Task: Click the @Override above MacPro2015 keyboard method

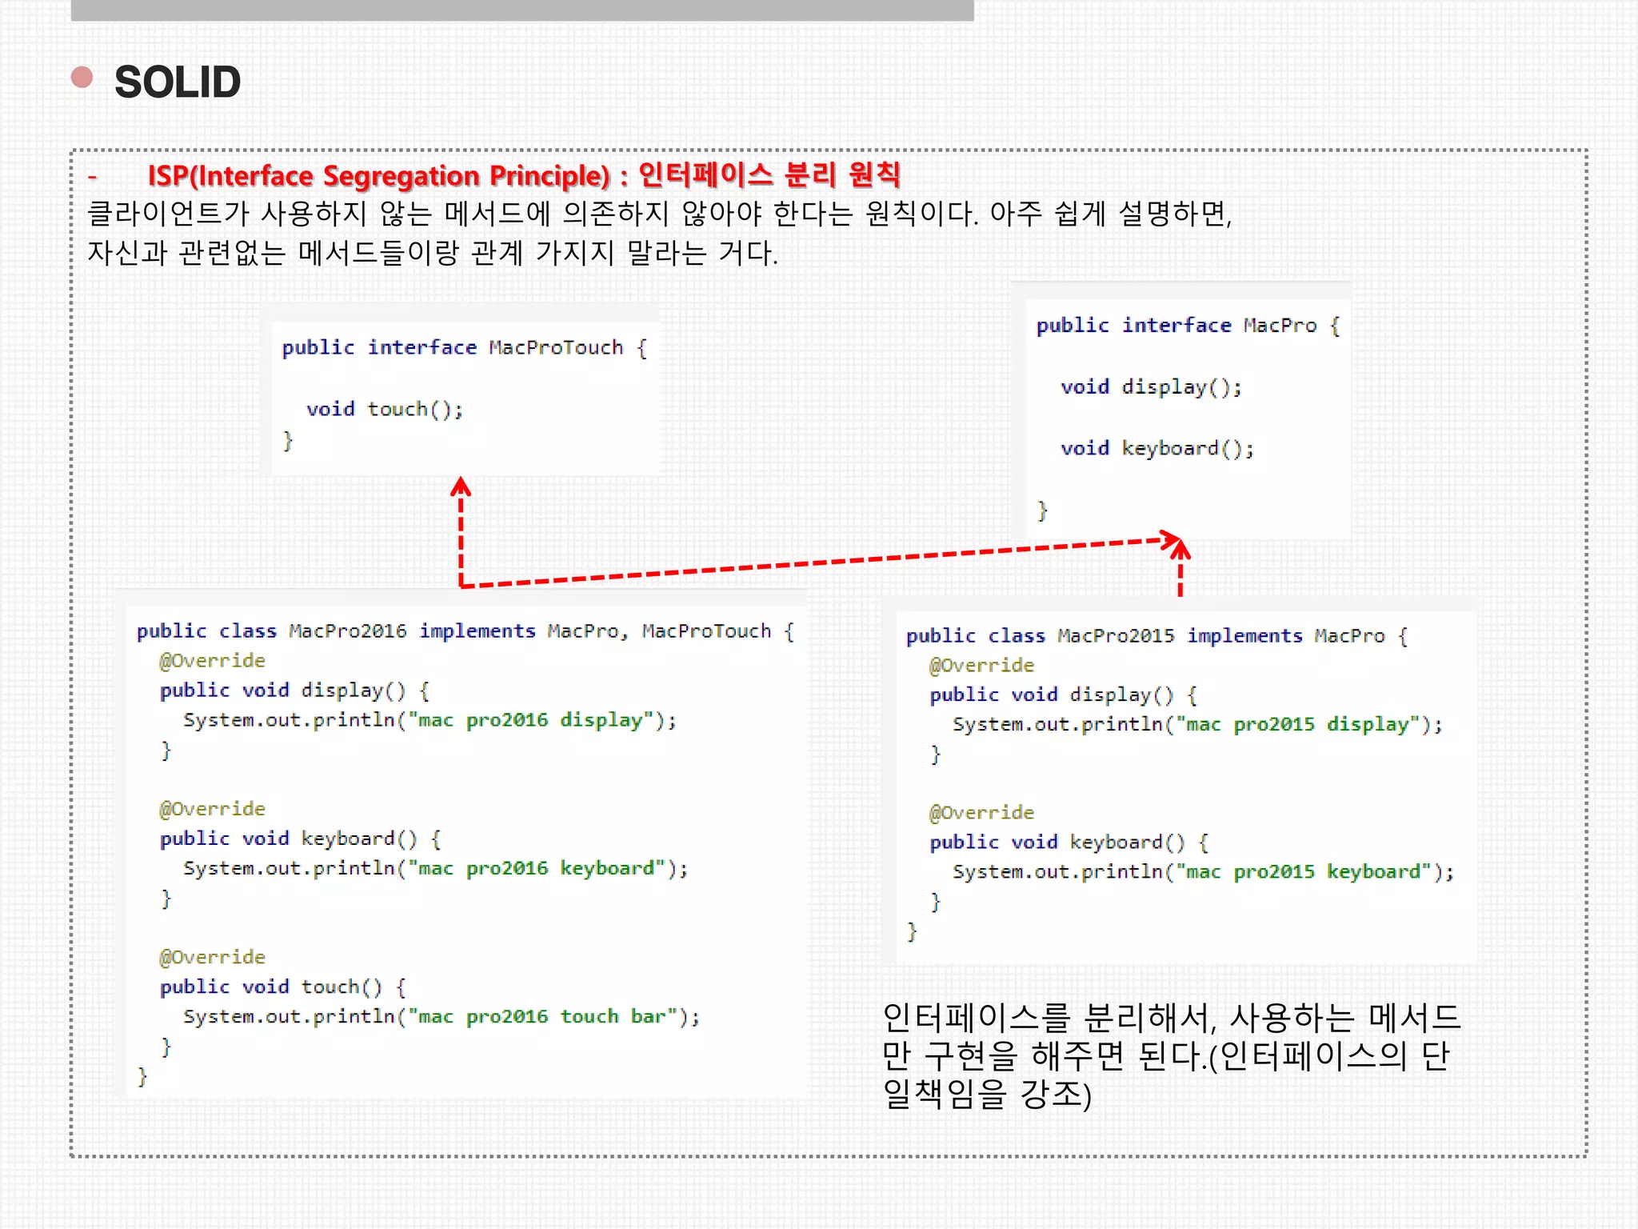Action: (x=981, y=813)
